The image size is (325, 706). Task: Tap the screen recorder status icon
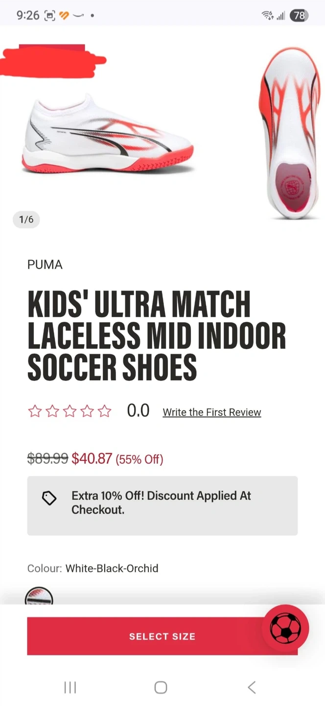[x=49, y=15]
